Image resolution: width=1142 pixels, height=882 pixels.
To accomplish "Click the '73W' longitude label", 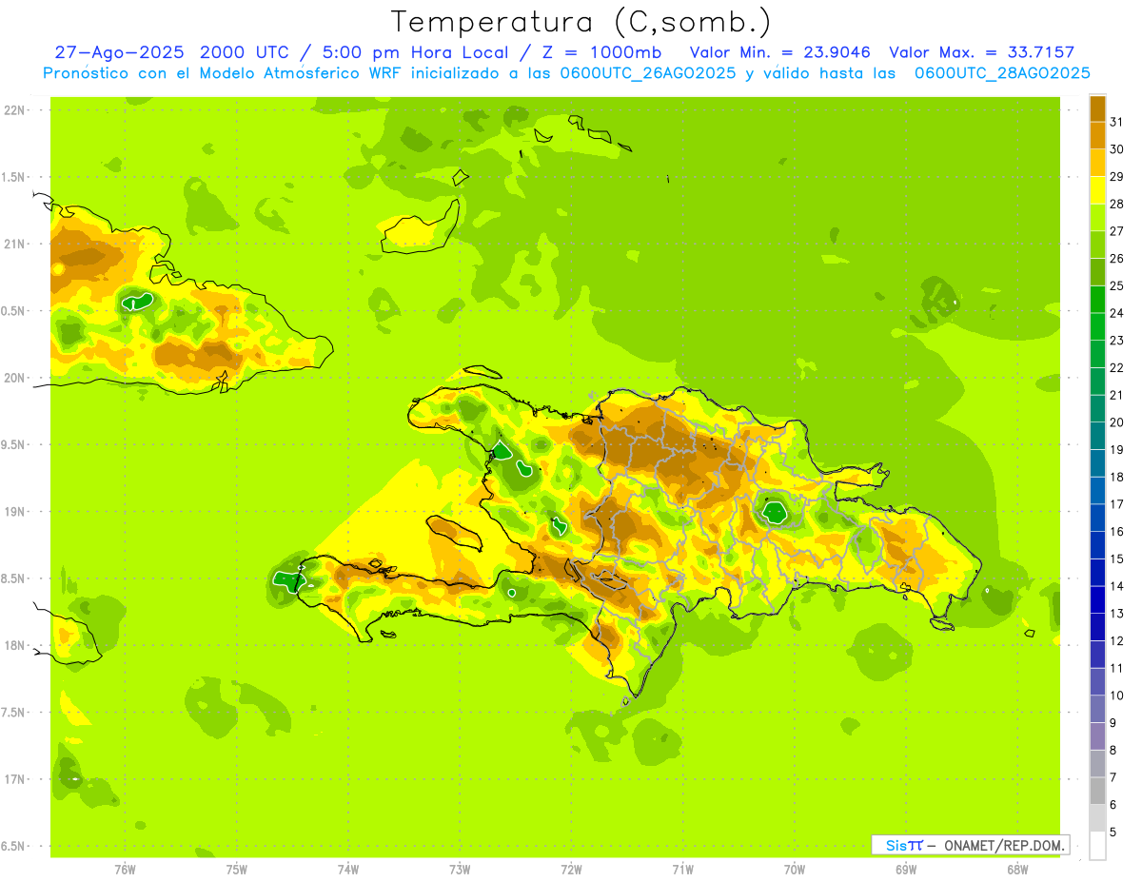I will (x=460, y=869).
